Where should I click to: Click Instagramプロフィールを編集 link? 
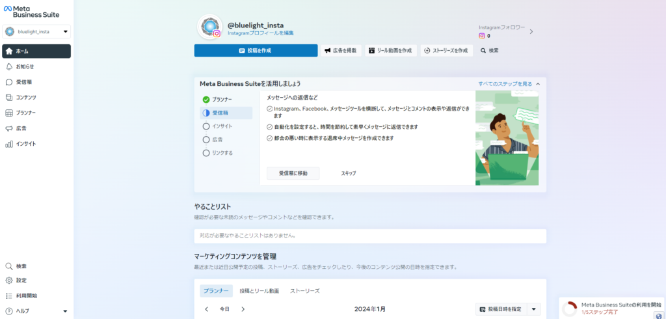(x=260, y=33)
